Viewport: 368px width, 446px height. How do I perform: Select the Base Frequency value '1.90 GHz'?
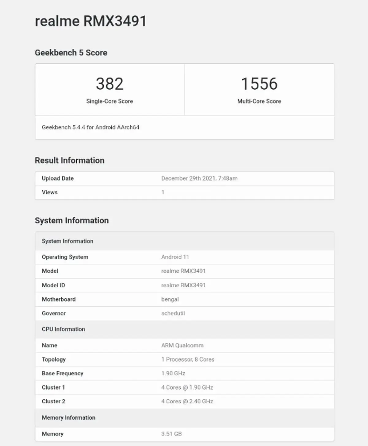coord(173,374)
